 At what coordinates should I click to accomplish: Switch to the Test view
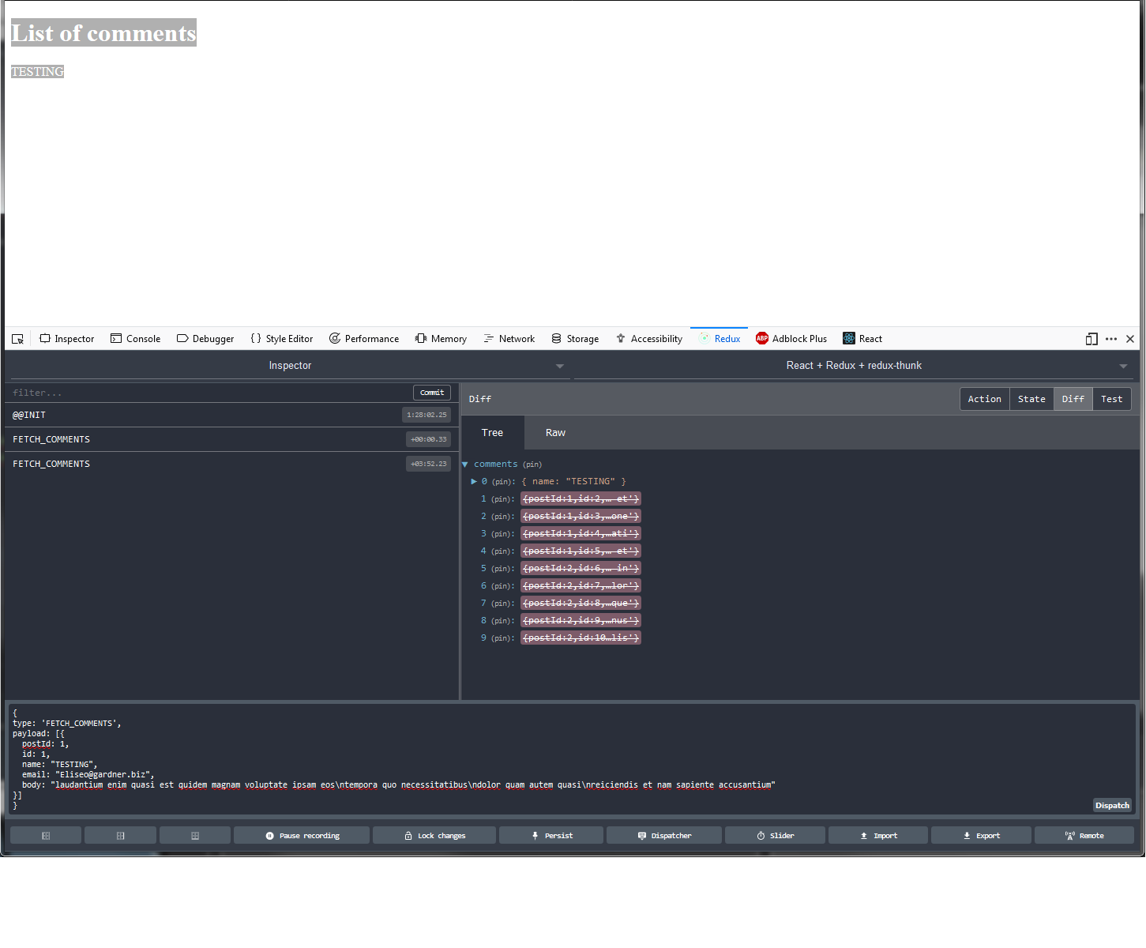pos(1111,399)
